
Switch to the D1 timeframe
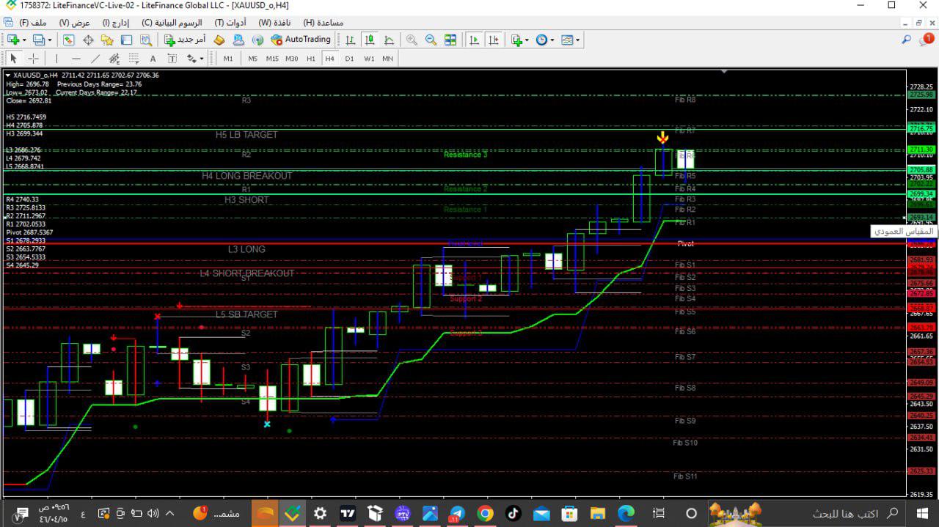click(349, 59)
